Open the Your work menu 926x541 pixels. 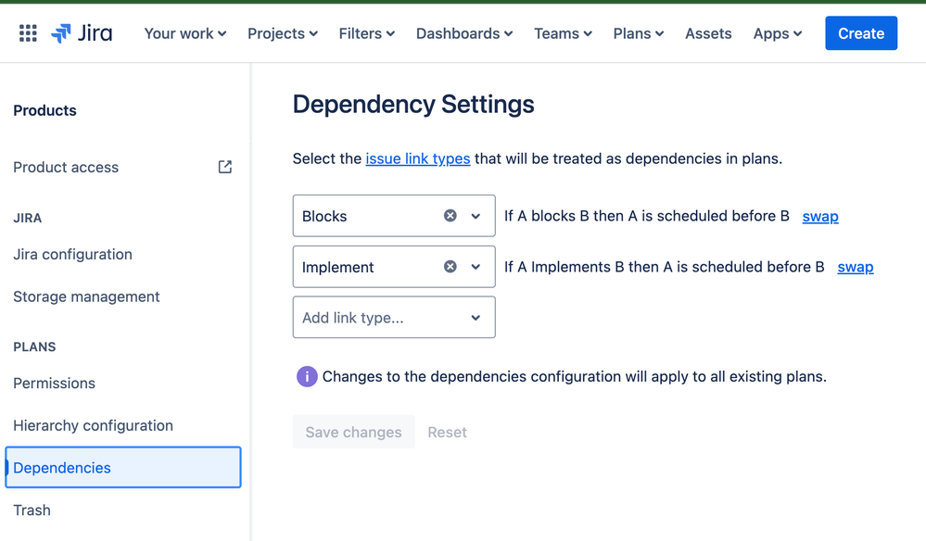tap(185, 33)
